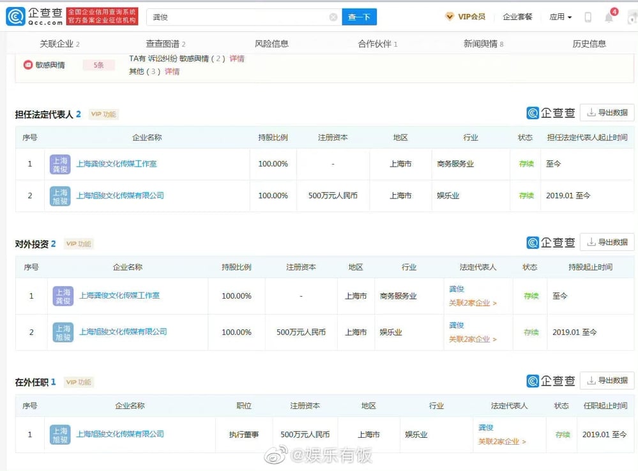
Task: Select the 执行董事 position cell
Action: coord(244,435)
